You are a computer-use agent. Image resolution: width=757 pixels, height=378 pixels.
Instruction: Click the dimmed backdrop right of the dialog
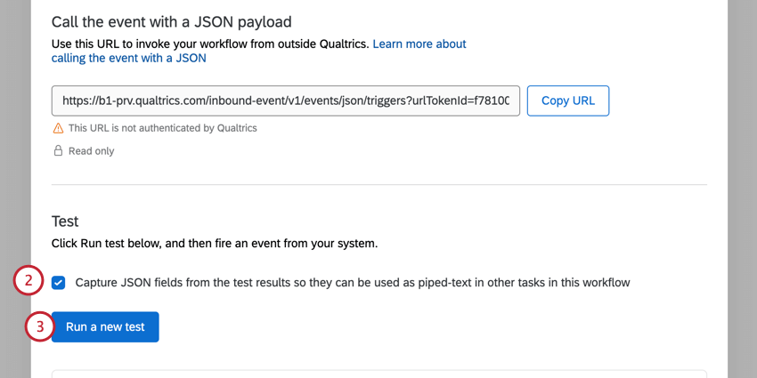tap(743, 178)
